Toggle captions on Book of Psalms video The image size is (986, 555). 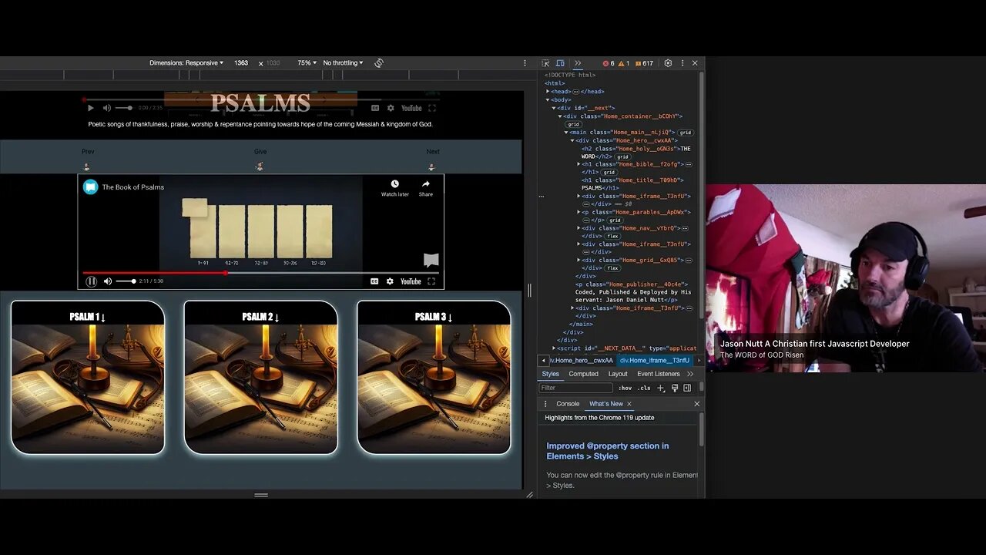(x=374, y=281)
